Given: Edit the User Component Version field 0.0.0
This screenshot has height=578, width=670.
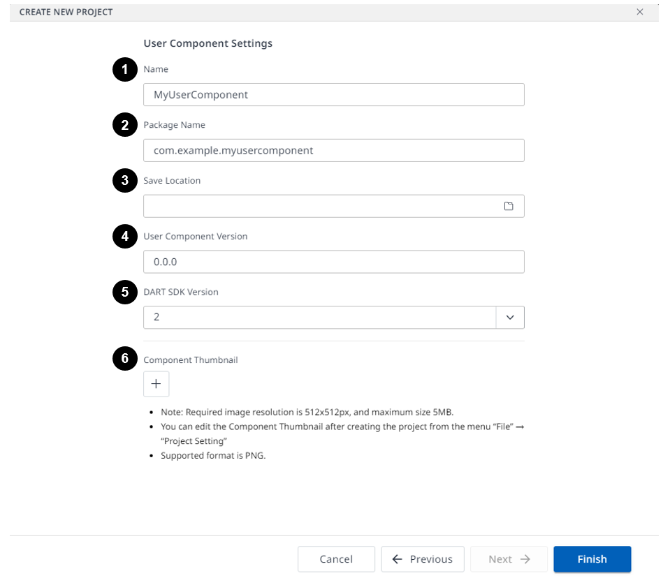Looking at the screenshot, I should tap(334, 262).
